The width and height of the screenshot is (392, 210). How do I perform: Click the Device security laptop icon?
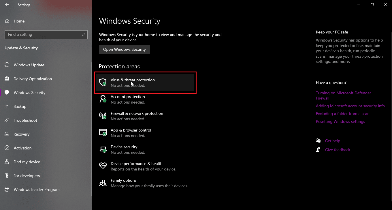103,149
